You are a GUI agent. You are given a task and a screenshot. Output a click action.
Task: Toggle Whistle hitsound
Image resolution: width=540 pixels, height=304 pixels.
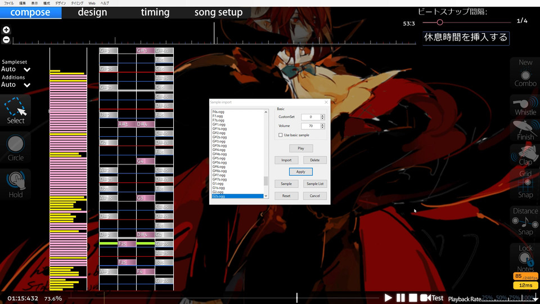point(525,105)
